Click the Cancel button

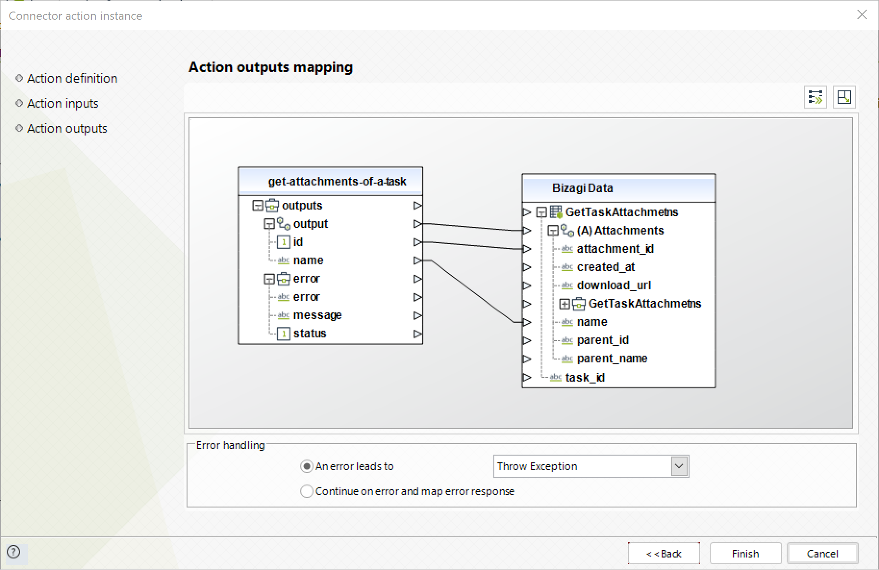tap(822, 554)
